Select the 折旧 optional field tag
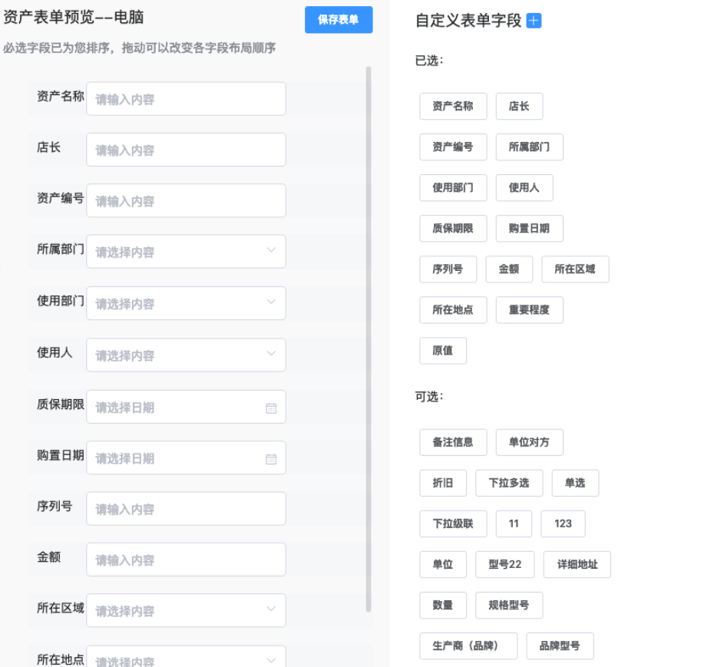Image resolution: width=724 pixels, height=667 pixels. pos(443,483)
